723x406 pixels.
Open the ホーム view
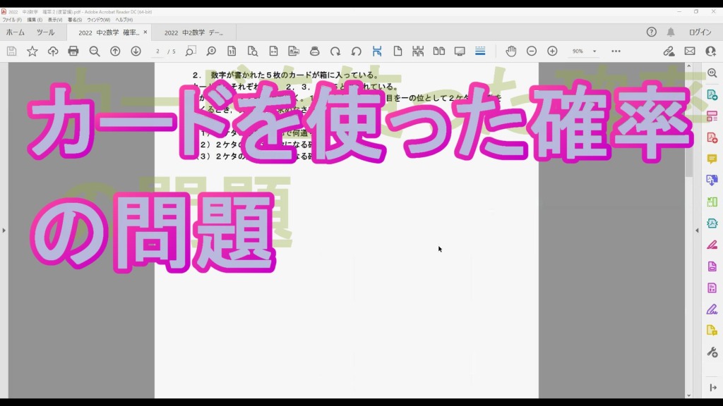[x=16, y=32]
